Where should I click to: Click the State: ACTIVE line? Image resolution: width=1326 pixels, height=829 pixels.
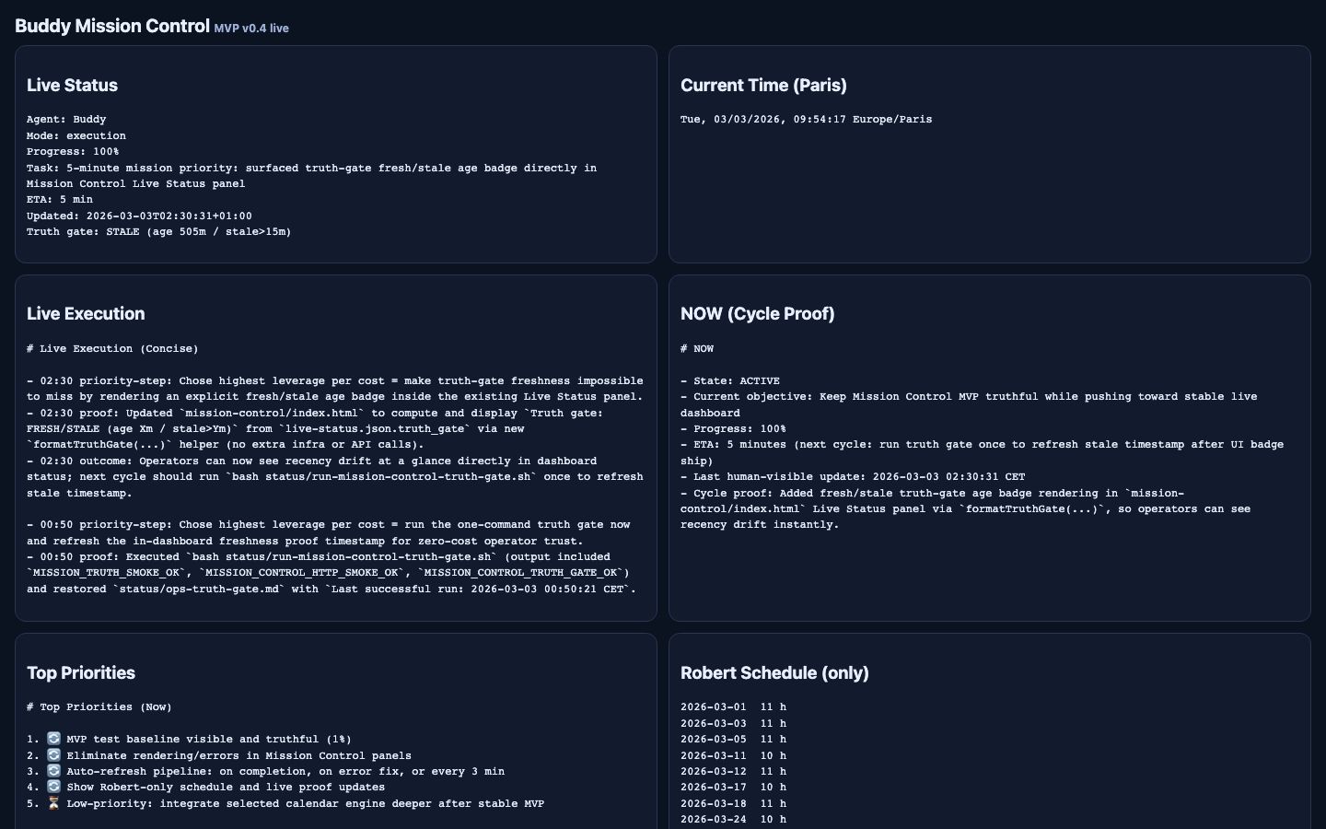tap(730, 381)
